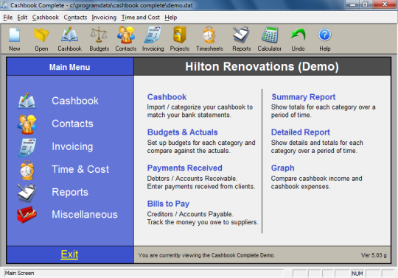Select Contacts in the Main Menu sidebar

[x=72, y=124]
